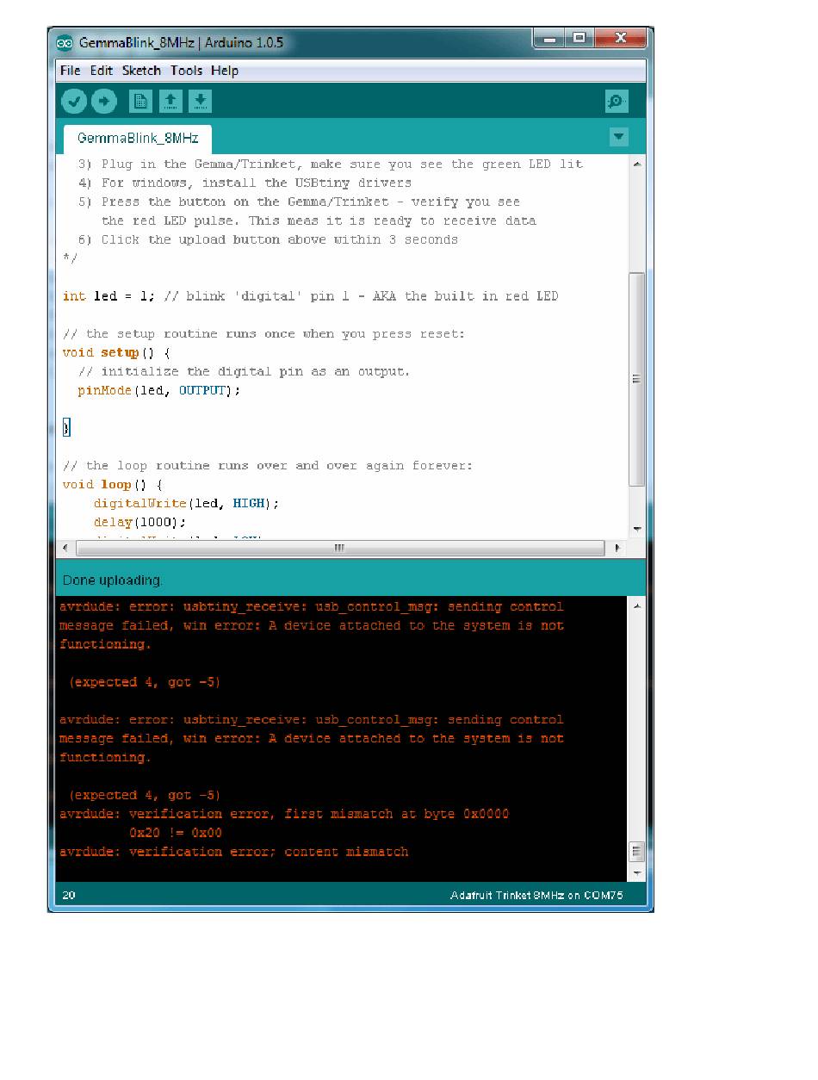Click 'verification error, first mismatch at byte' line
Screen dimensions: 818x1080
(284, 814)
